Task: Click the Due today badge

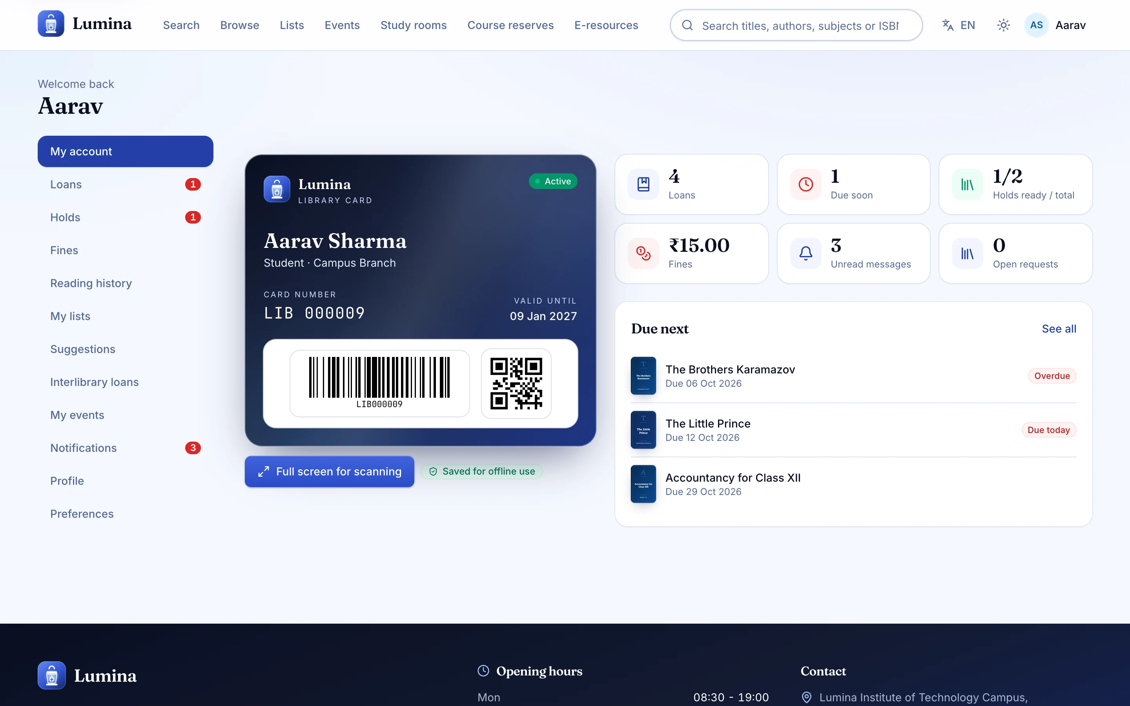Action: (x=1048, y=430)
